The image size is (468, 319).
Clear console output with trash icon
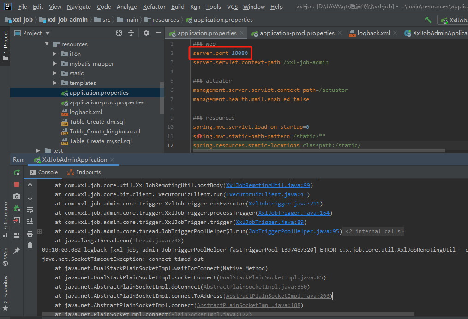pyautogui.click(x=30, y=245)
